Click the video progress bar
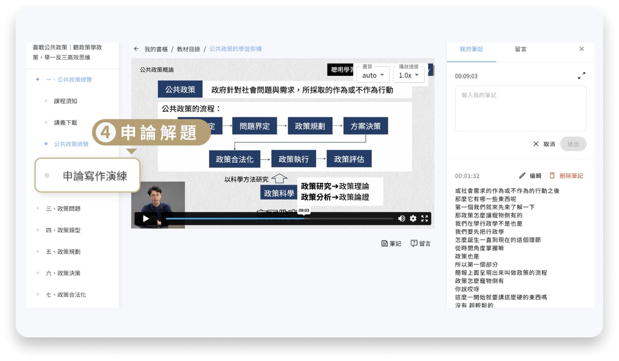Viewport: 619px width, 361px height. tap(280, 219)
